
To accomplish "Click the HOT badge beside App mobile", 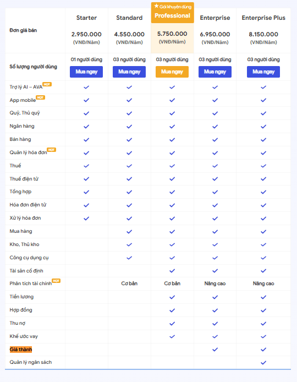I will 40,97.
